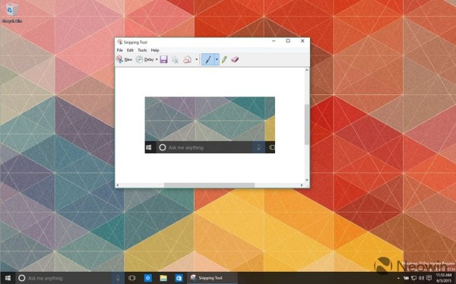The width and height of the screenshot is (456, 284).
Task: Minimize the Snipping Tool window
Action: click(274, 41)
